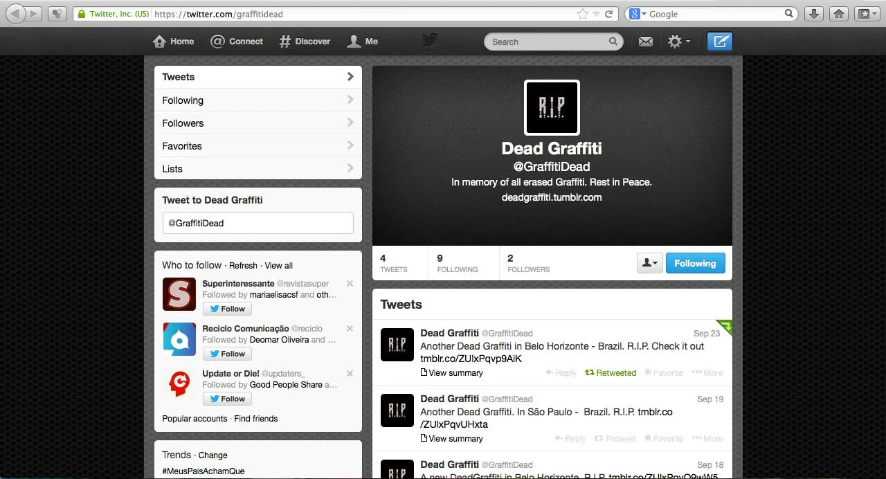
Task: Open Reciclo Comunicação avatar thumbnail
Action: [179, 339]
